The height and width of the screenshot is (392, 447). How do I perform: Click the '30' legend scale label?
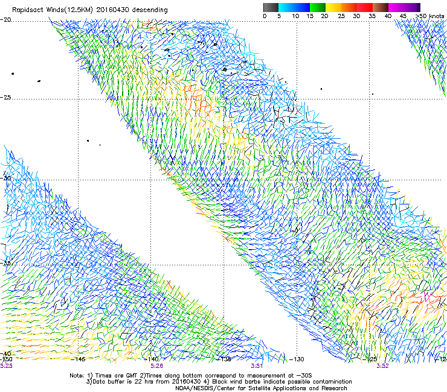pos(356,16)
